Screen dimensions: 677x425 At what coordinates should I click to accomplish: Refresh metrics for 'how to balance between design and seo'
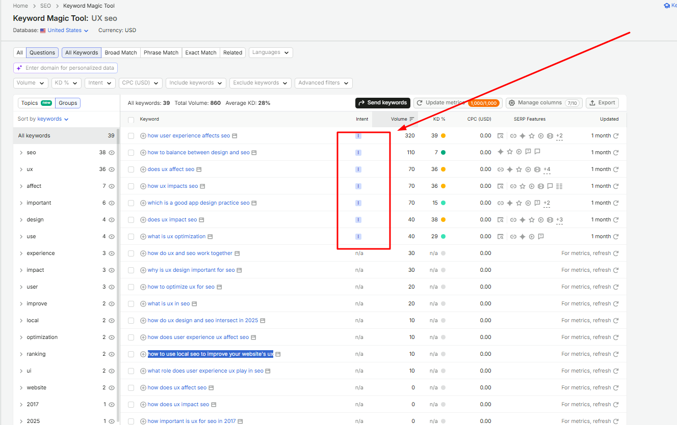(x=616, y=153)
